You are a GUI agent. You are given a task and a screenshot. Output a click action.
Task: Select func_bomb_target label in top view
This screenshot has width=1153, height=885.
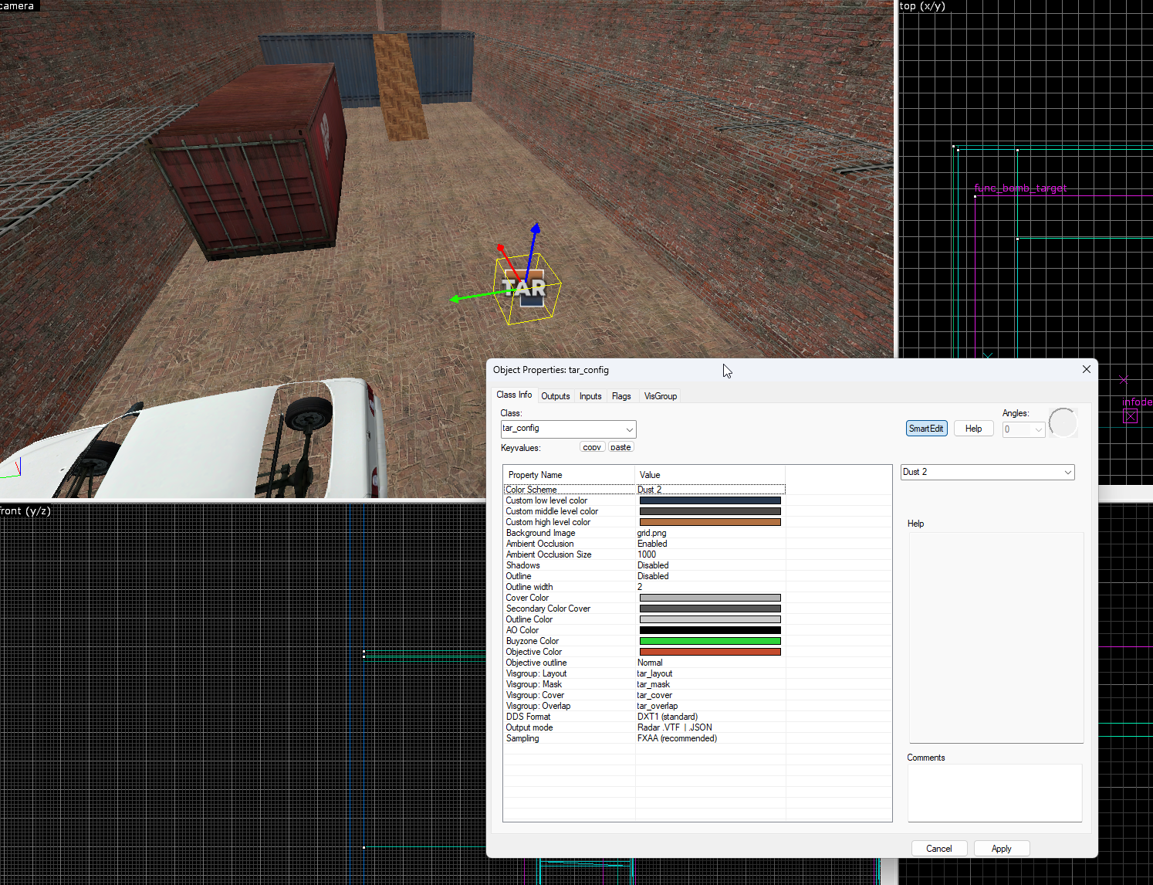(1020, 188)
